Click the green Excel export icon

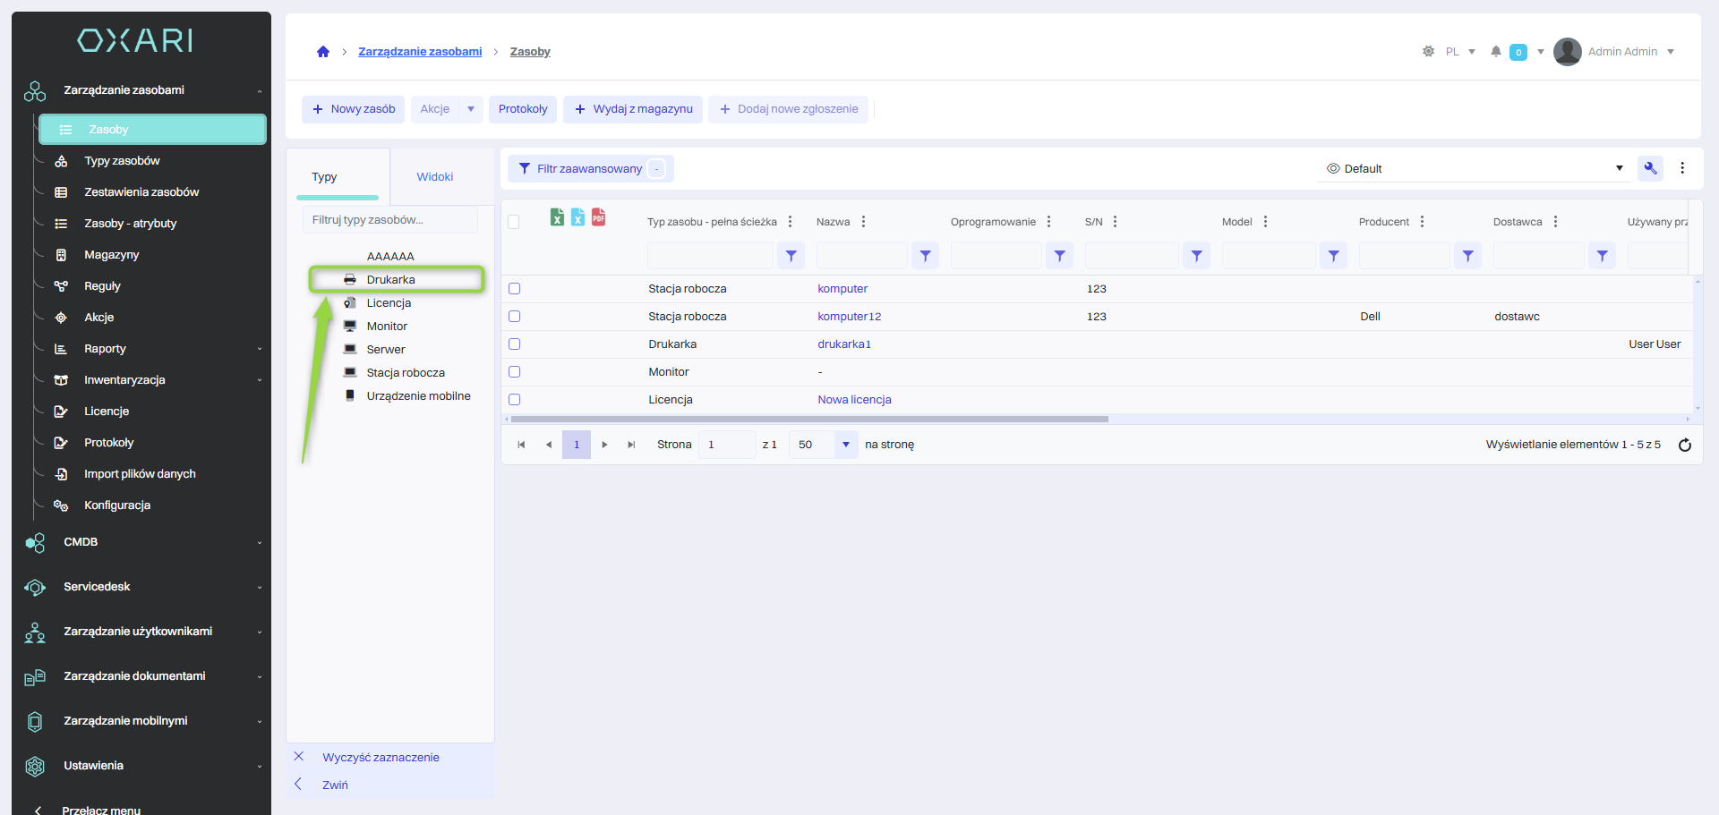[557, 217]
